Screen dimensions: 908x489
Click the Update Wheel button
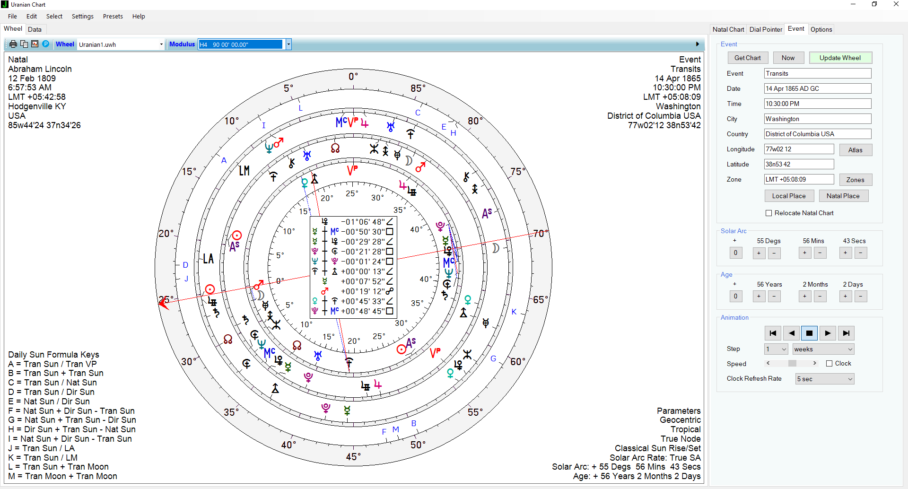(x=840, y=58)
